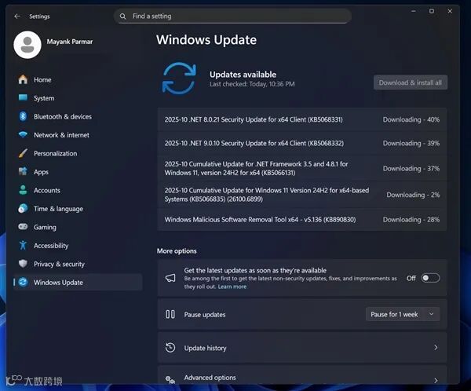Click the Downloading - 37% status
471x391 pixels.
coord(411,169)
